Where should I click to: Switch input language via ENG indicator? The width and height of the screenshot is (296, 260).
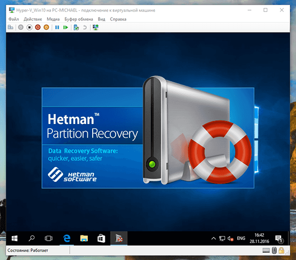[241, 238]
